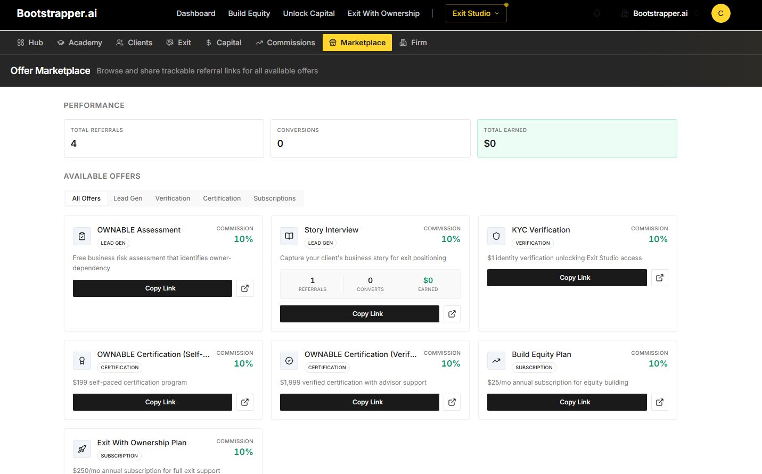Open the Academy section
The width and height of the screenshot is (762, 474).
80,43
